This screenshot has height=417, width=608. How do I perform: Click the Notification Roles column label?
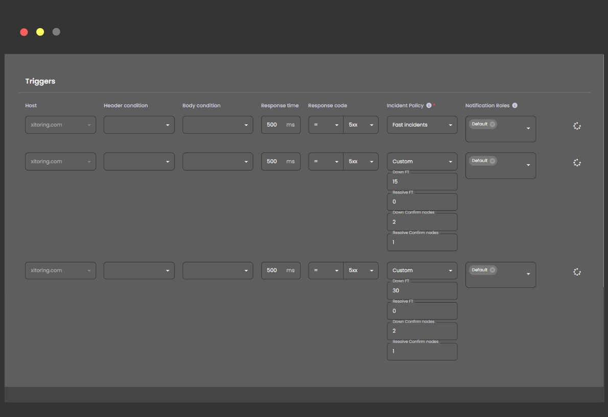tap(487, 105)
